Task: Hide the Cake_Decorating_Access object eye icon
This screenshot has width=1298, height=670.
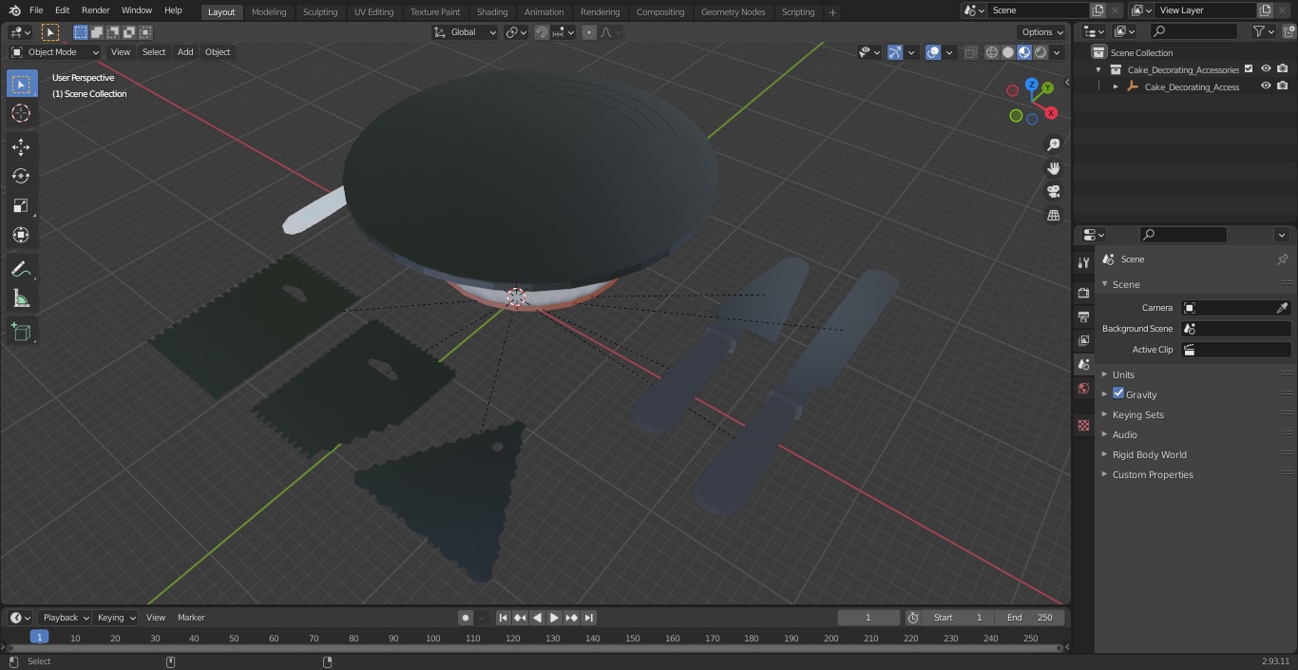Action: [1266, 86]
